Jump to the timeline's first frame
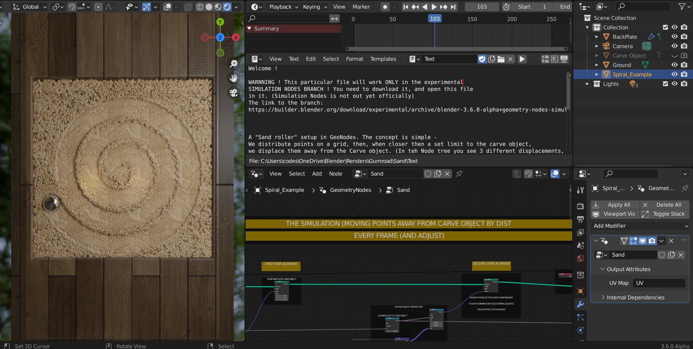This screenshot has width=693, height=349. (406, 7)
